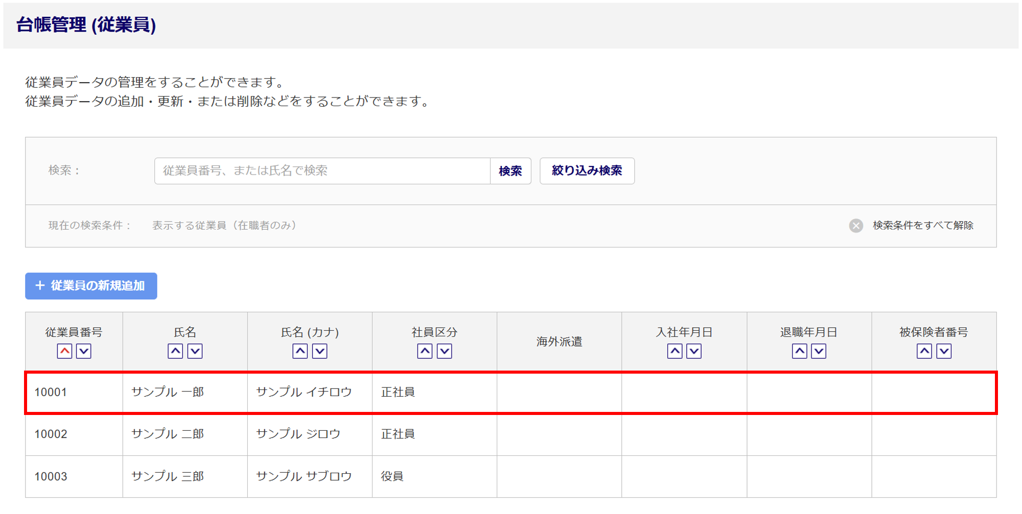The width and height of the screenshot is (1022, 514).
Task: Focus the employee number or name search field
Action: (322, 171)
